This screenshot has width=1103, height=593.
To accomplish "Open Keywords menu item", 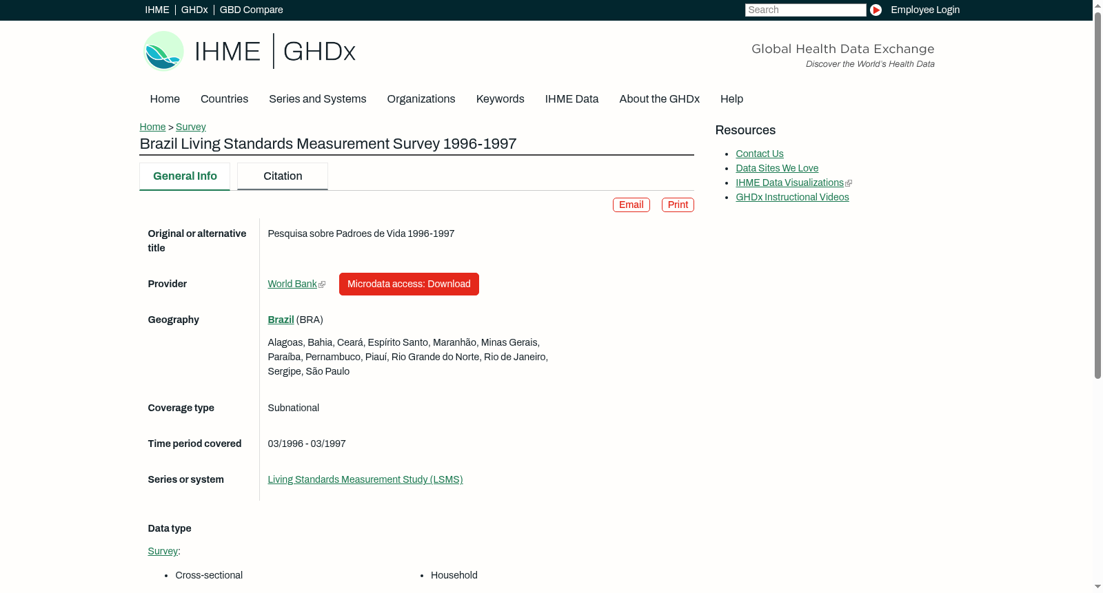I will tap(500, 99).
